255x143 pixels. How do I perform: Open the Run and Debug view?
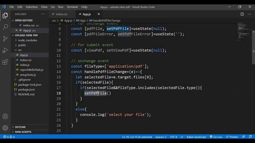pos(5,50)
